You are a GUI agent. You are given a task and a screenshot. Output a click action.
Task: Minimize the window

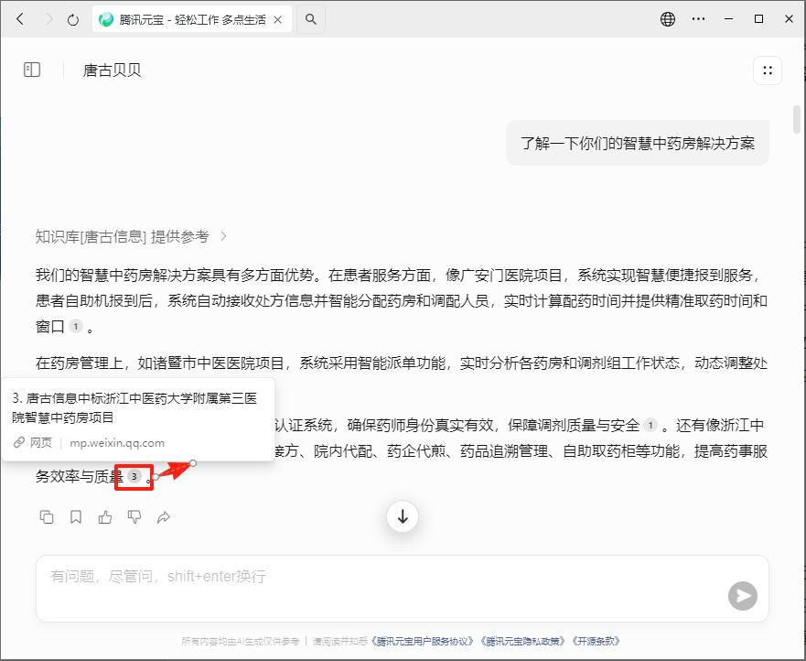728,19
